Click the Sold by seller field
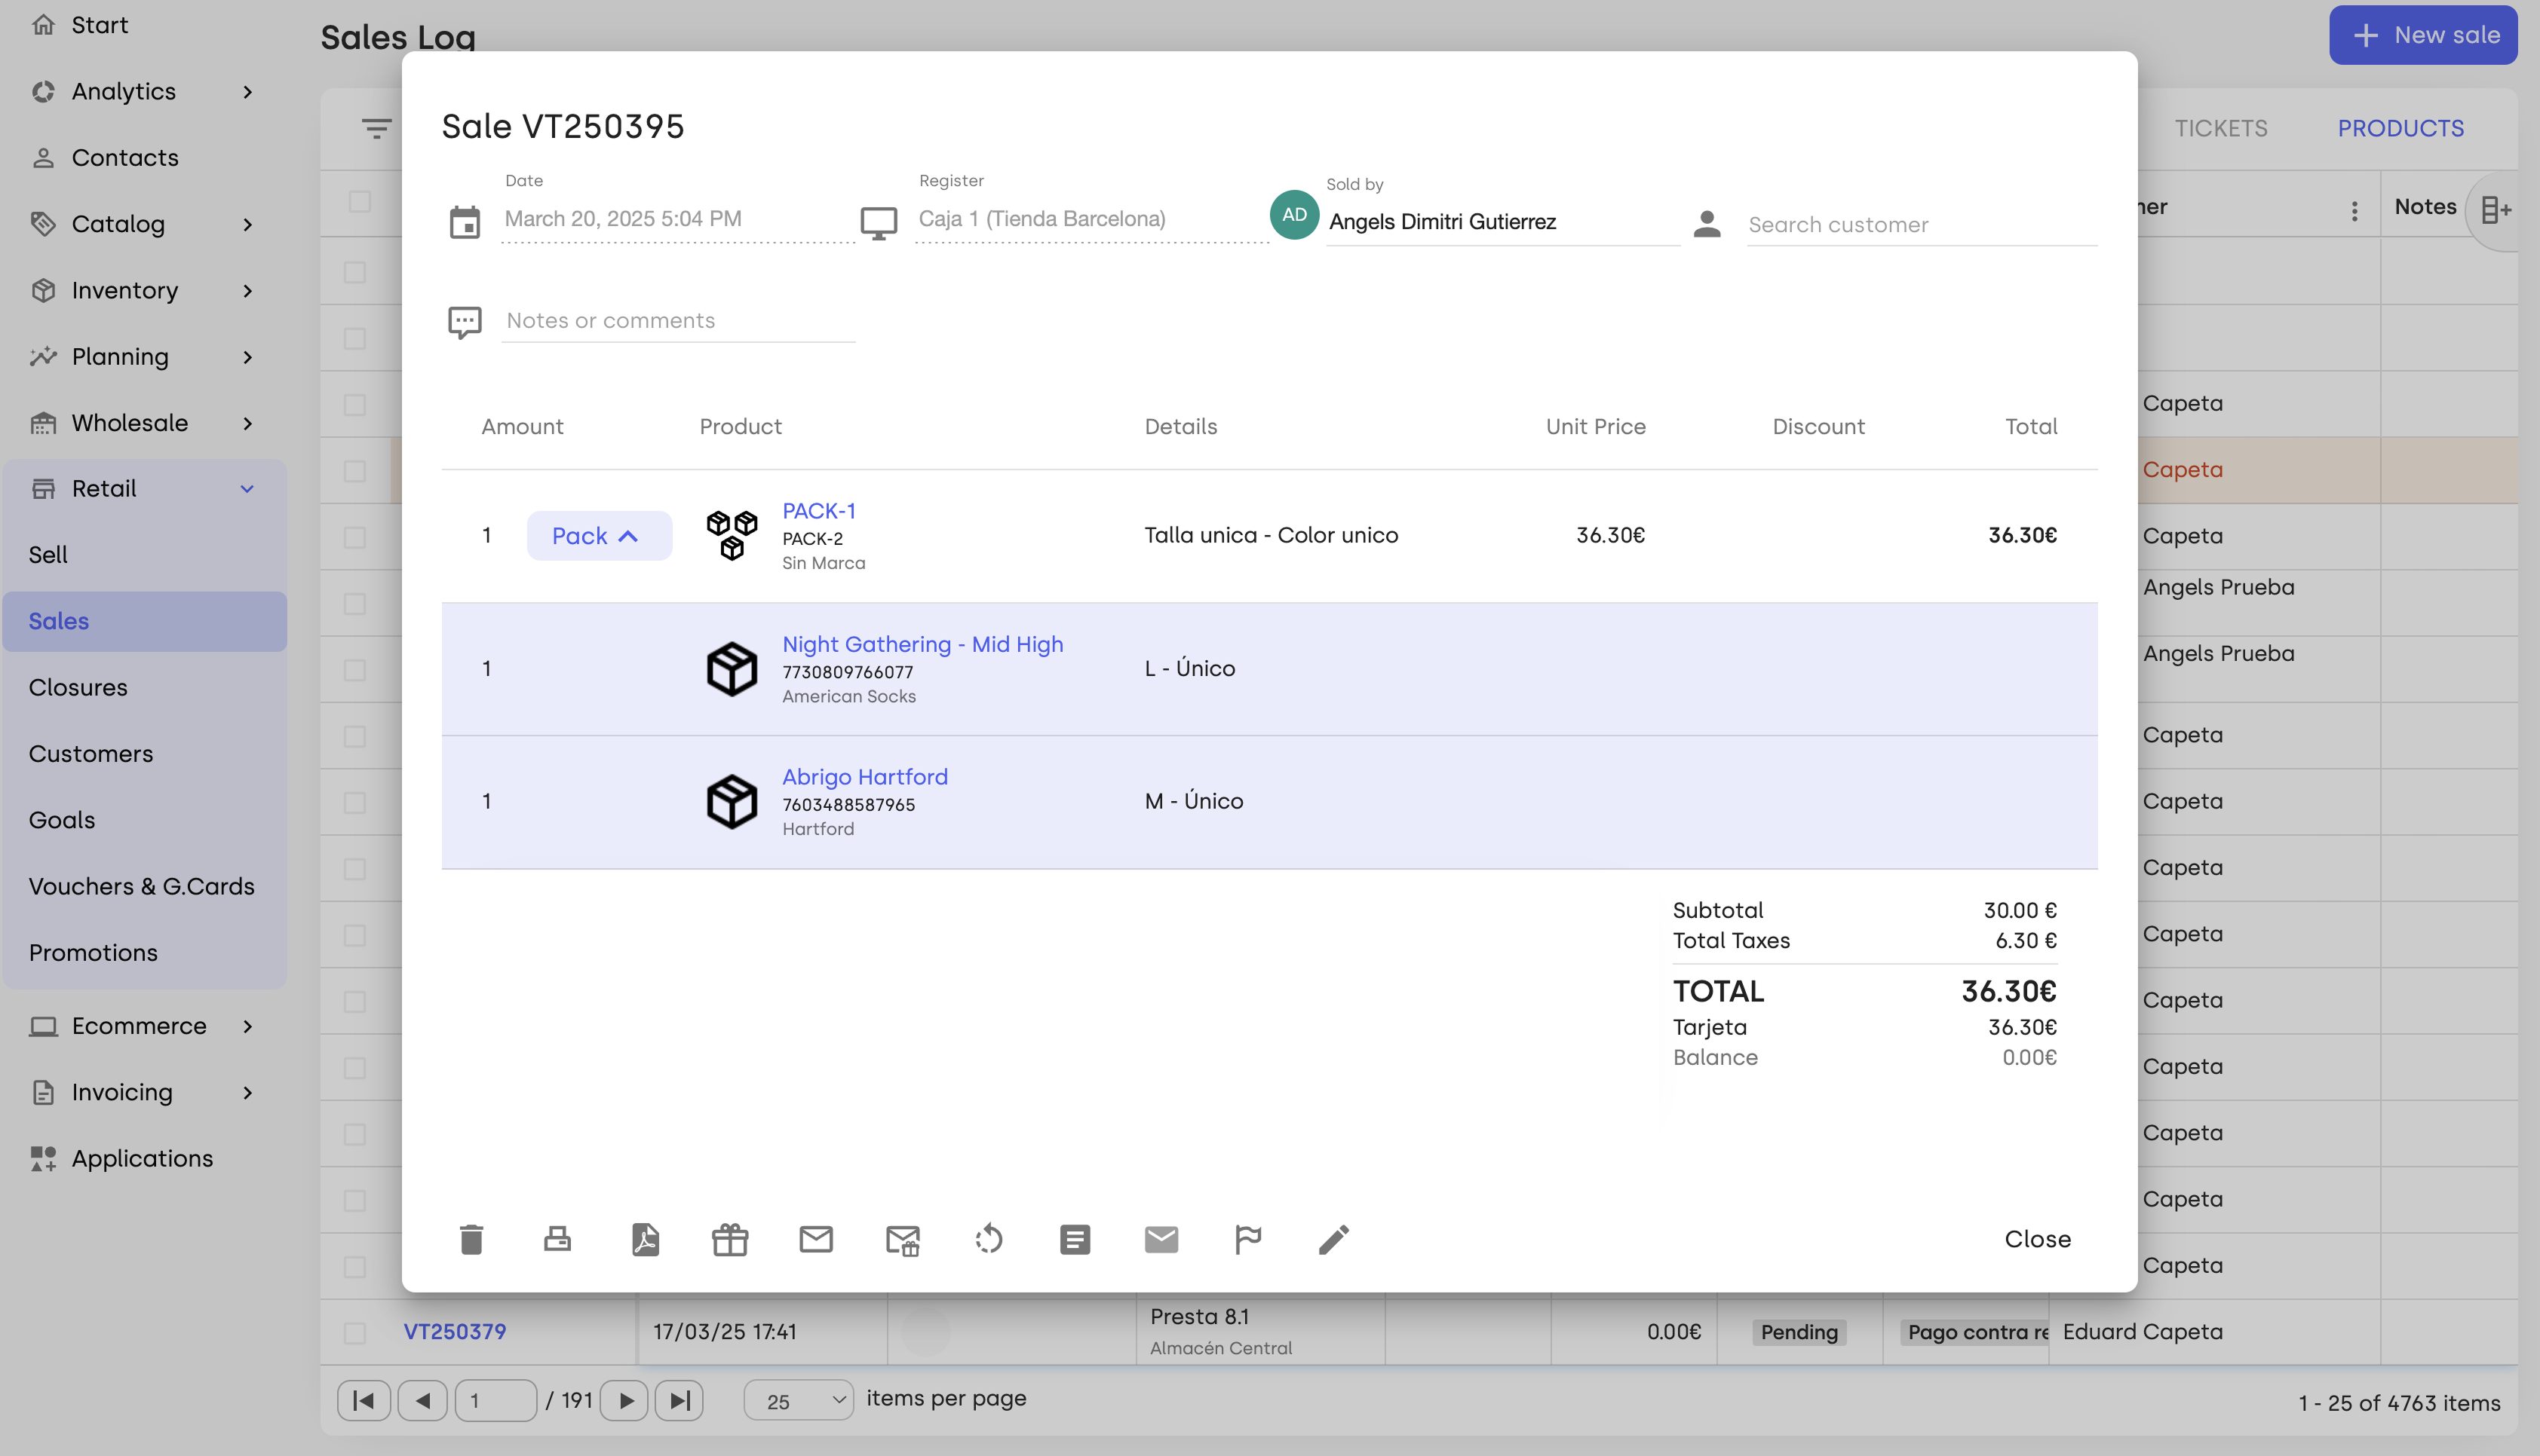The width and height of the screenshot is (2540, 1456). pyautogui.click(x=1502, y=222)
